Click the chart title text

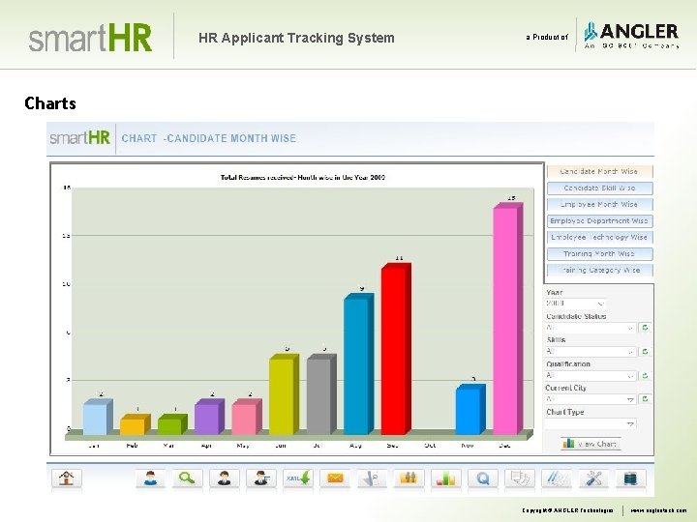coord(303,177)
